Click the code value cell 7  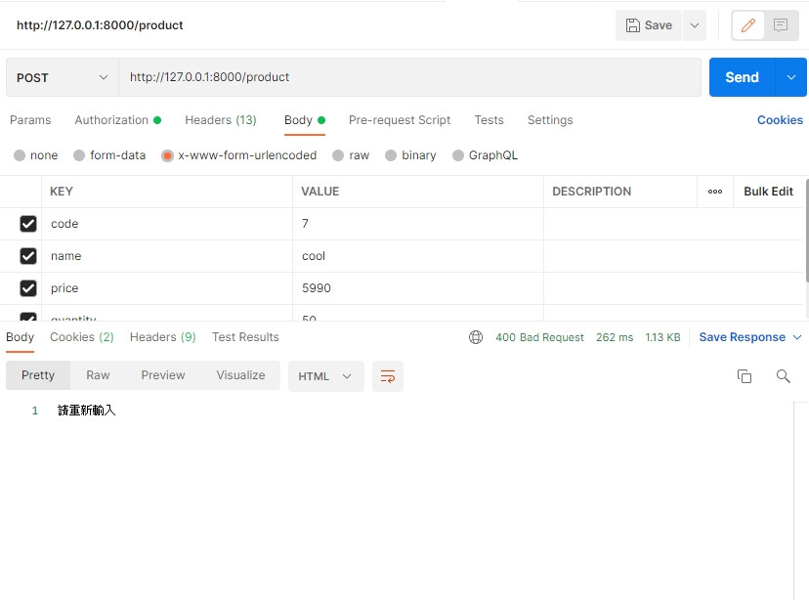pos(418,224)
